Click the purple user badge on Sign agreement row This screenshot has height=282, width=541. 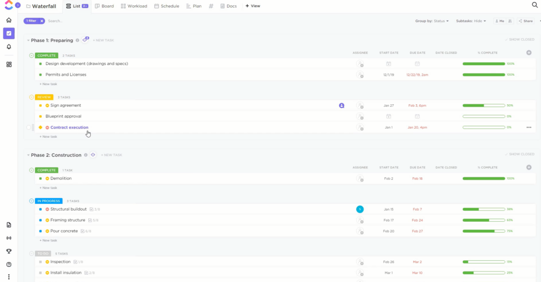tap(342, 106)
